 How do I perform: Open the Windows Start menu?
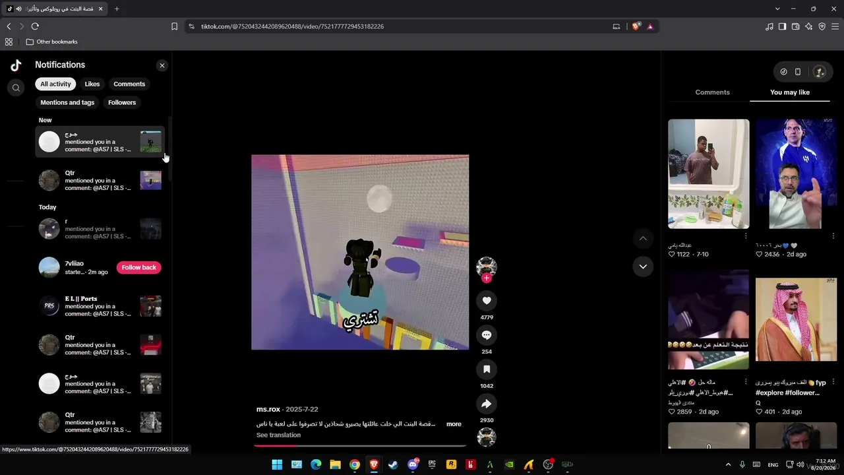click(x=277, y=464)
